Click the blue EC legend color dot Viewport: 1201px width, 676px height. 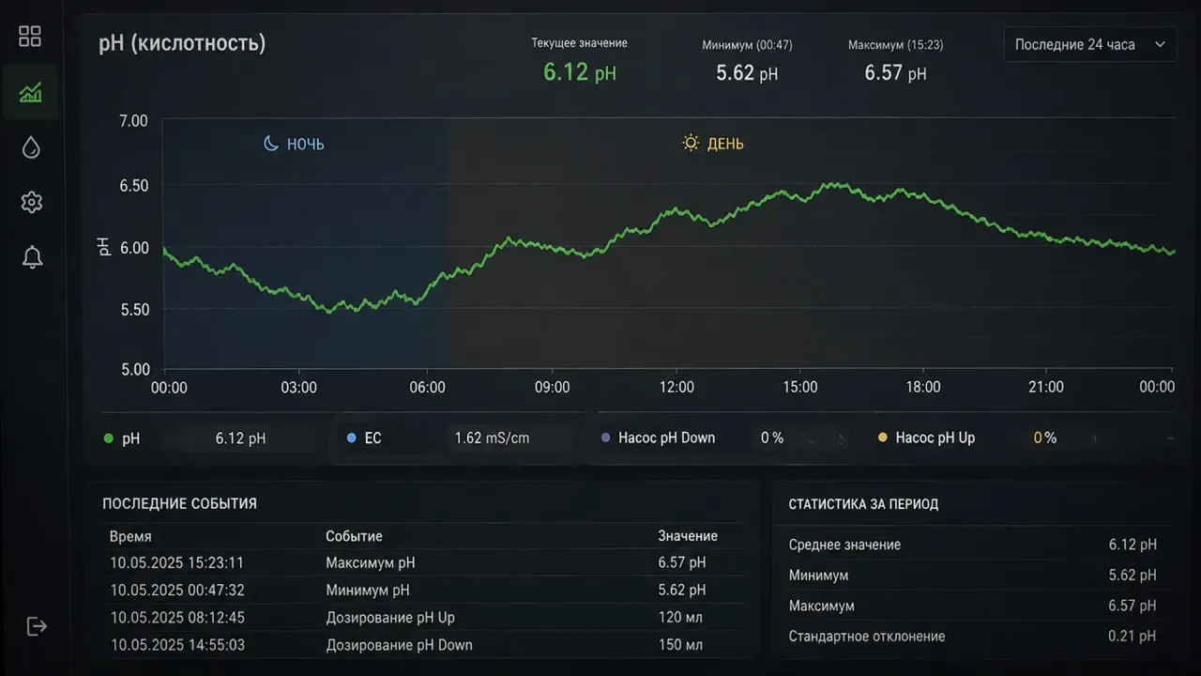click(x=352, y=438)
